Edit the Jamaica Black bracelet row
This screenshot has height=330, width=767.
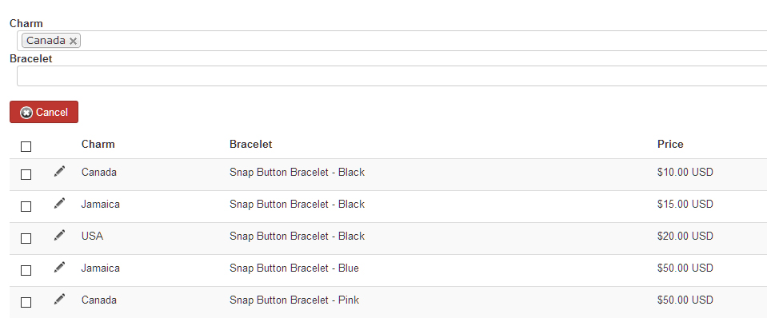coord(59,203)
